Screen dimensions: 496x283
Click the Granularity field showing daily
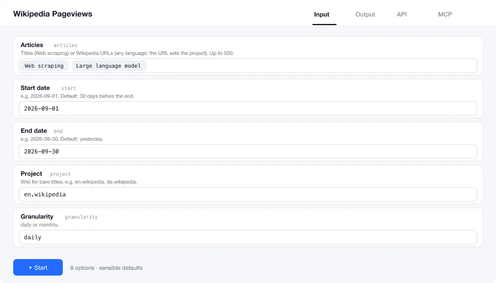tap(248, 237)
